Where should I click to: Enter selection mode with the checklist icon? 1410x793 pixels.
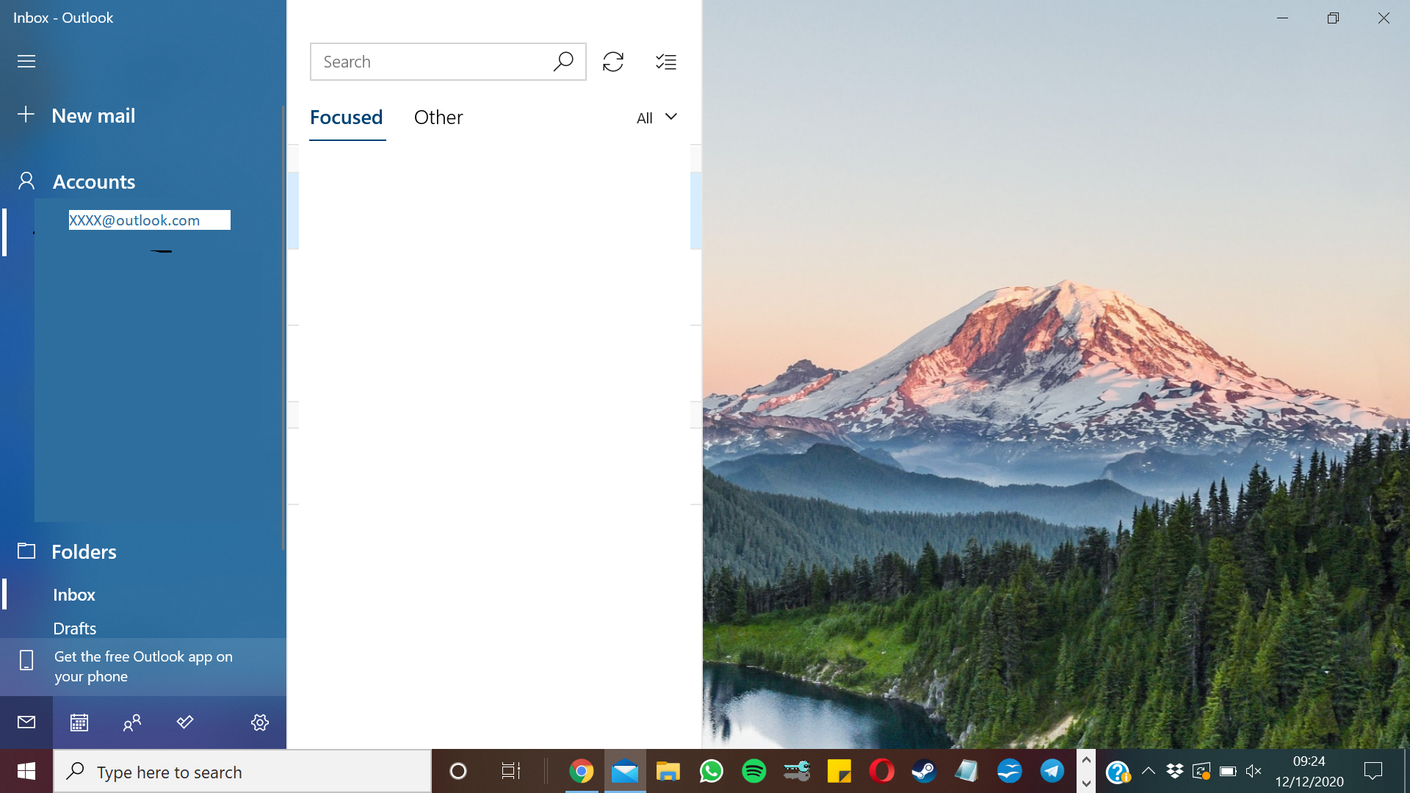[x=665, y=62]
